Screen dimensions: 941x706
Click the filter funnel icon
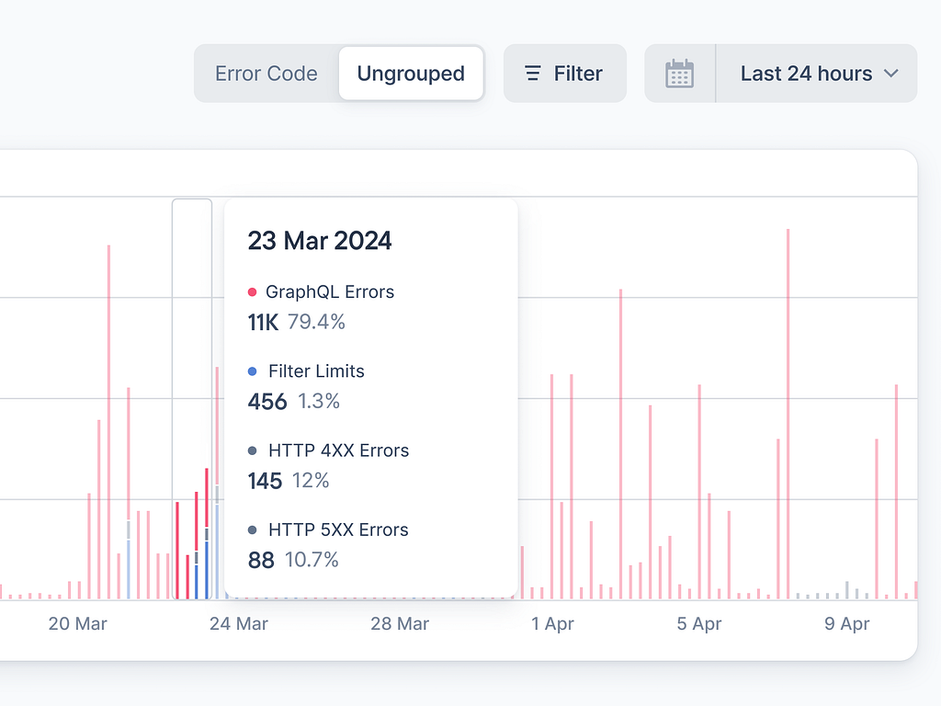pyautogui.click(x=531, y=74)
